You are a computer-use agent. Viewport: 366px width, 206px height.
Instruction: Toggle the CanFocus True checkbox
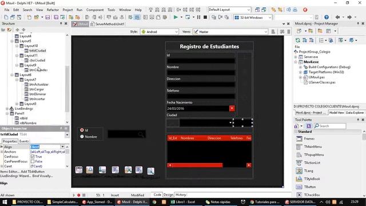tap(33, 156)
